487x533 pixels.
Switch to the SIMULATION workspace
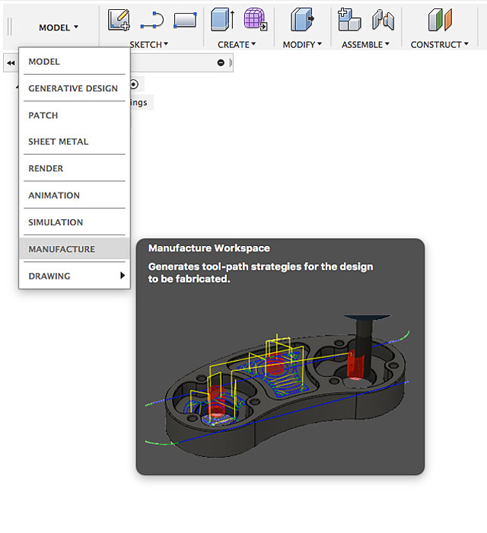(75, 222)
